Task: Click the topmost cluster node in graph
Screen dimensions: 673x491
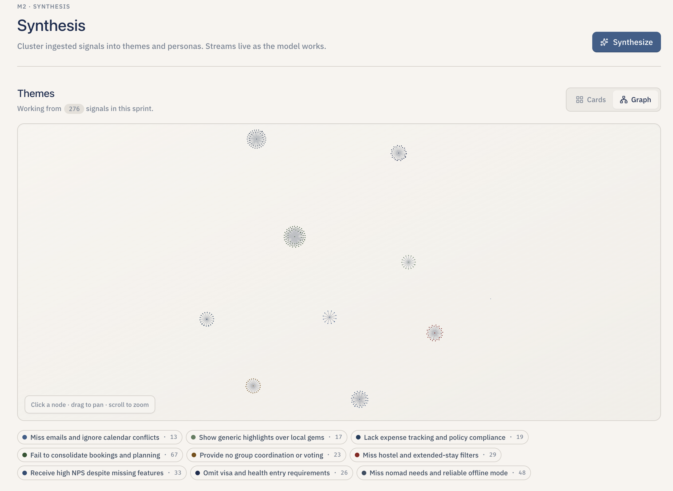Action: [x=256, y=139]
